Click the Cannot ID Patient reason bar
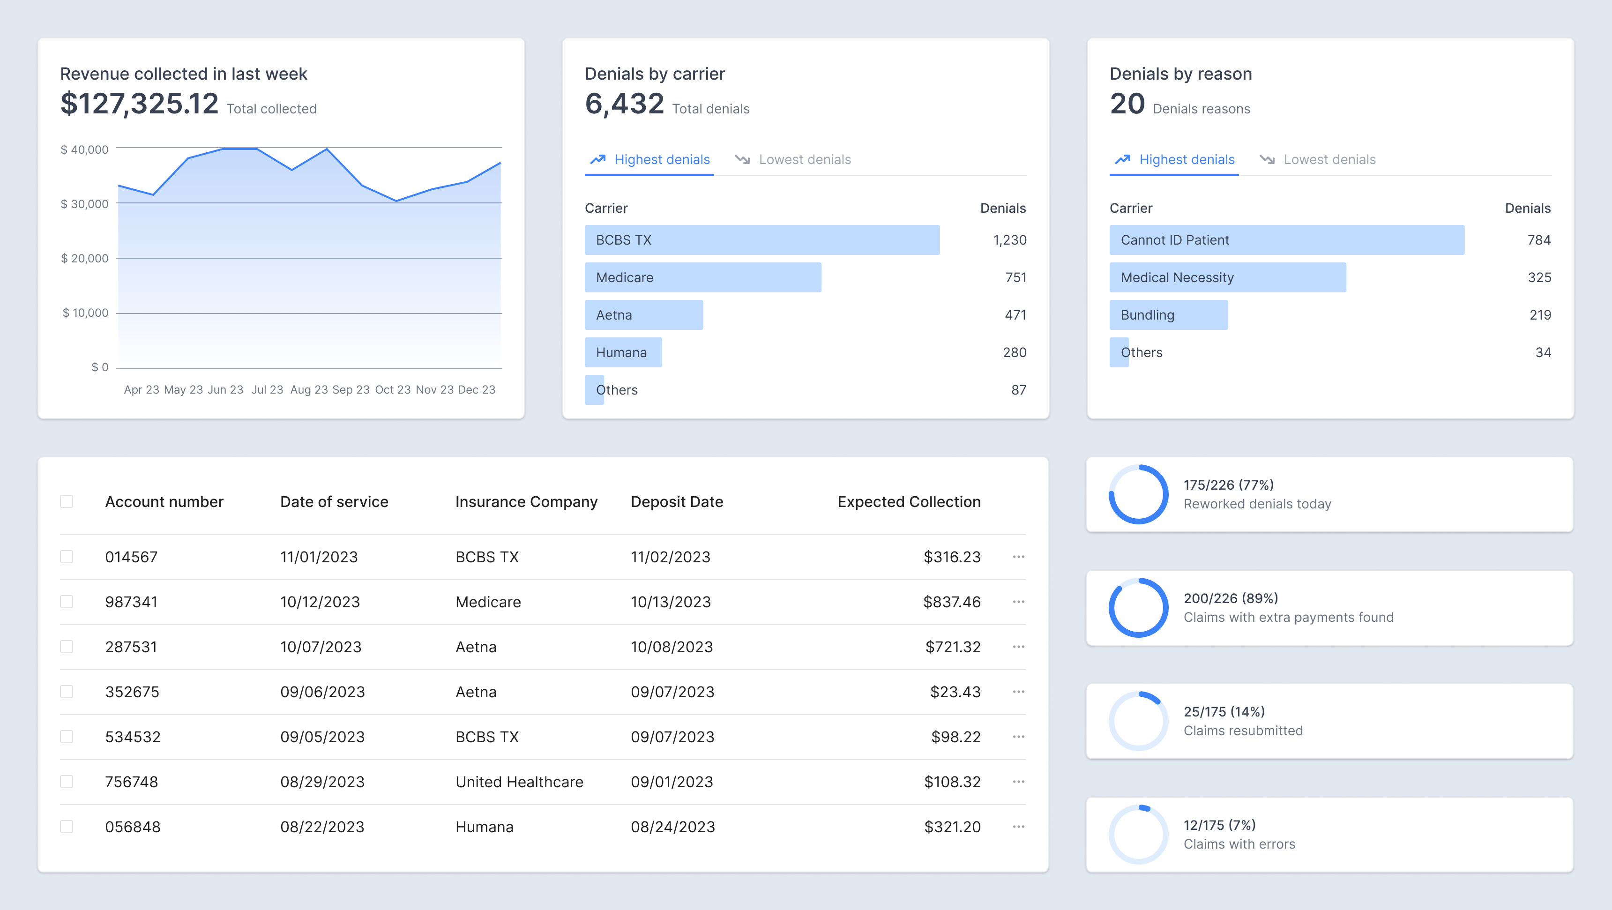The width and height of the screenshot is (1612, 910). (1287, 240)
